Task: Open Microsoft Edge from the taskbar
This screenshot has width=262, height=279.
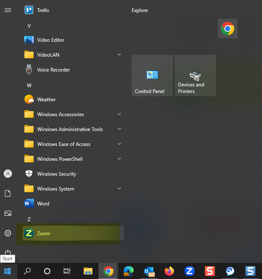Action: [128, 271]
